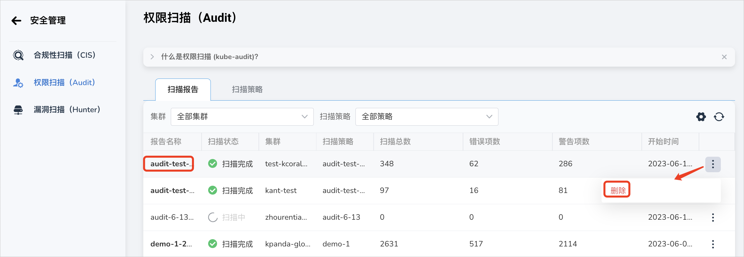This screenshot has height=257, width=744.
Task: Click the zhourentia... cluster cell
Action: click(286, 217)
